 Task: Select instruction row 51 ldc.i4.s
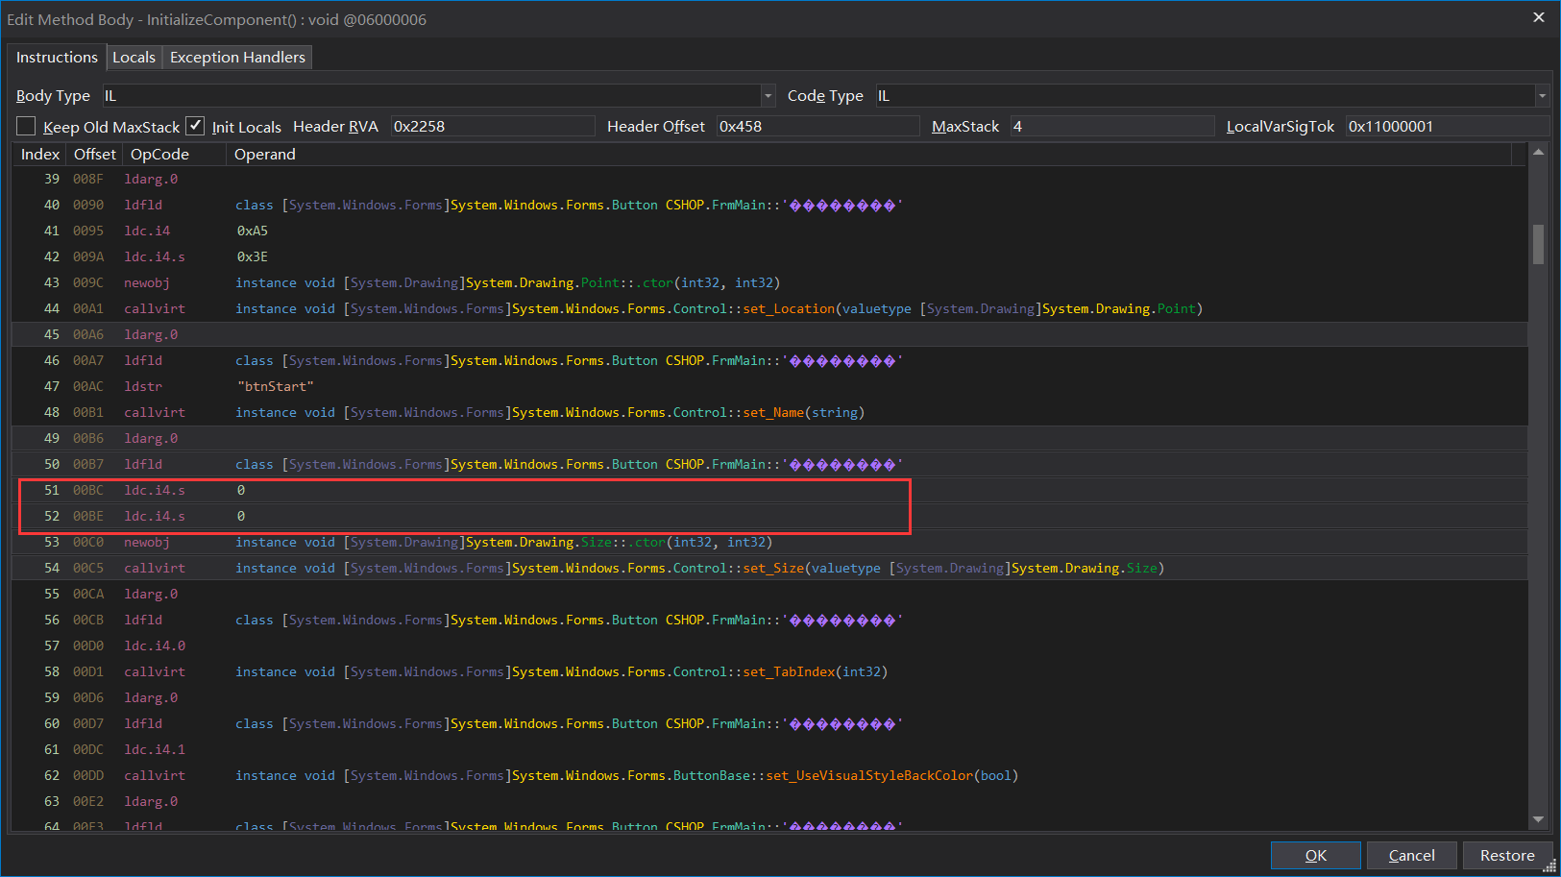154,490
